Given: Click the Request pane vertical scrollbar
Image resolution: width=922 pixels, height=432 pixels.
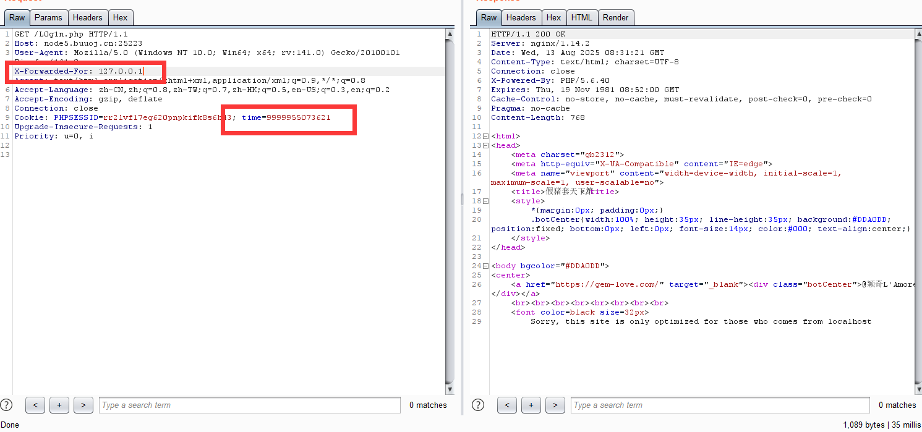Looking at the screenshot, I should pyautogui.click(x=450, y=210).
